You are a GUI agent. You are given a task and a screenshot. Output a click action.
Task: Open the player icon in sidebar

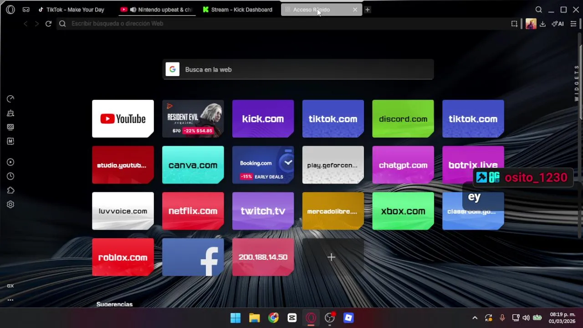pos(10,162)
